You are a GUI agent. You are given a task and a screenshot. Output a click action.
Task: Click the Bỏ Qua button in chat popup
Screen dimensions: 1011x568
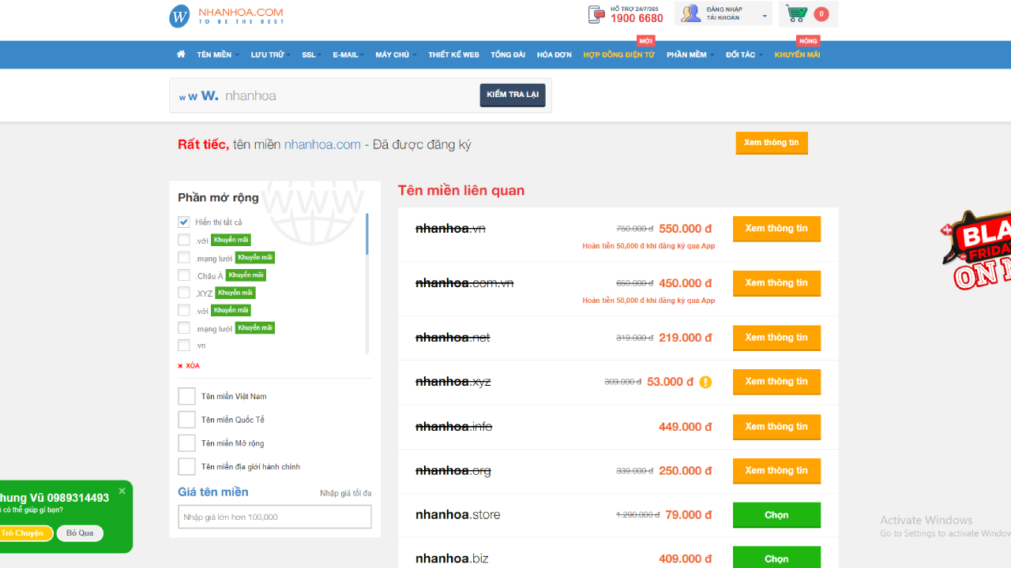80,533
